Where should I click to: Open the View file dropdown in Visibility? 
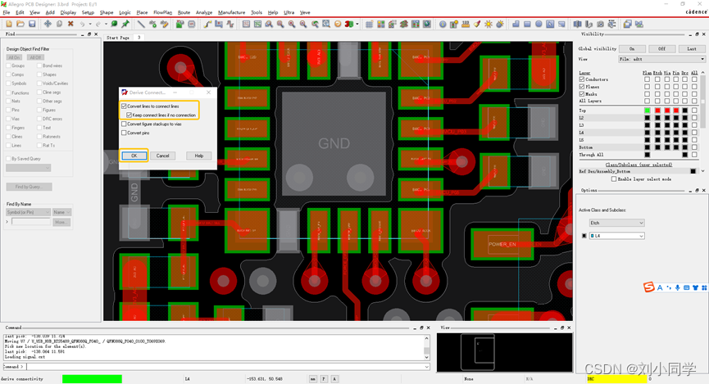[661, 59]
